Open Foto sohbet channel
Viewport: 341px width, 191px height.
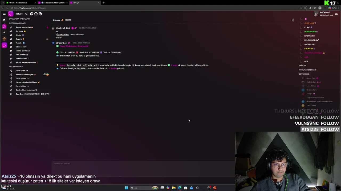click(22, 55)
